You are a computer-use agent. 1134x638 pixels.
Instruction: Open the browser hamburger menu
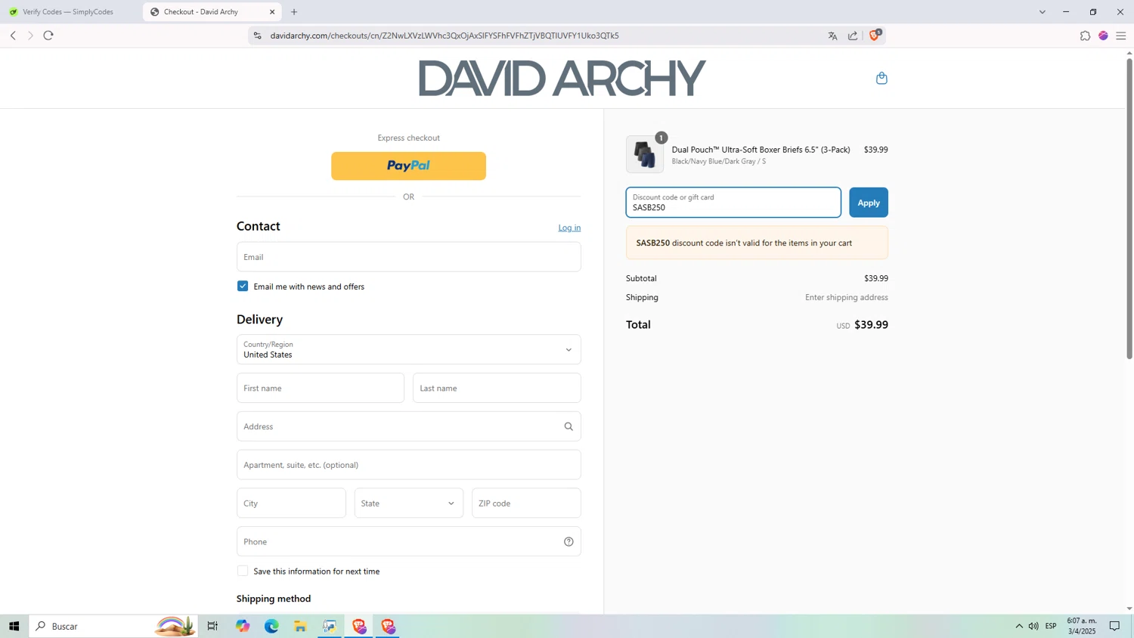point(1121,36)
